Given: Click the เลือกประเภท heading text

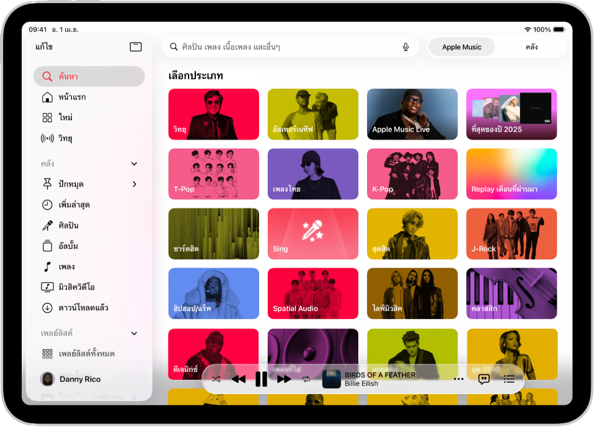Looking at the screenshot, I should 196,76.
